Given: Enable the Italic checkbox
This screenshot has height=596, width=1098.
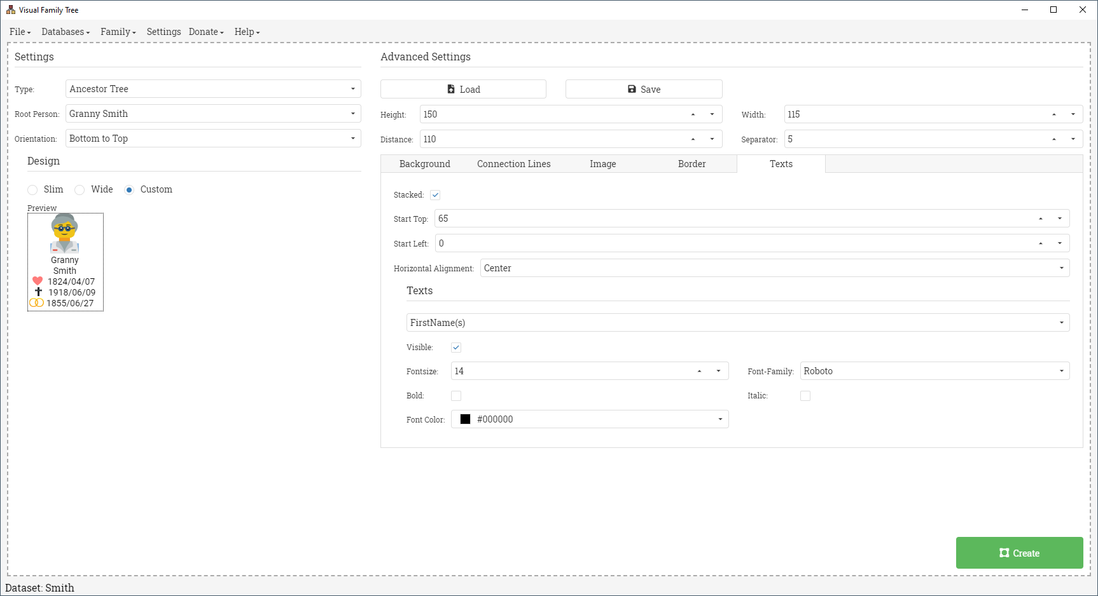Looking at the screenshot, I should pyautogui.click(x=805, y=396).
